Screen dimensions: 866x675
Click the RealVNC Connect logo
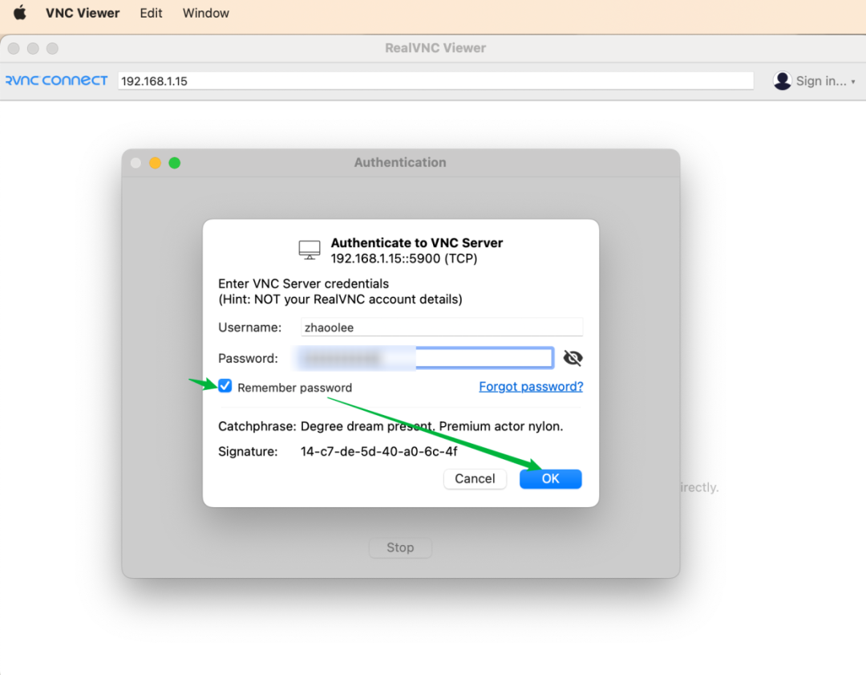(x=56, y=81)
